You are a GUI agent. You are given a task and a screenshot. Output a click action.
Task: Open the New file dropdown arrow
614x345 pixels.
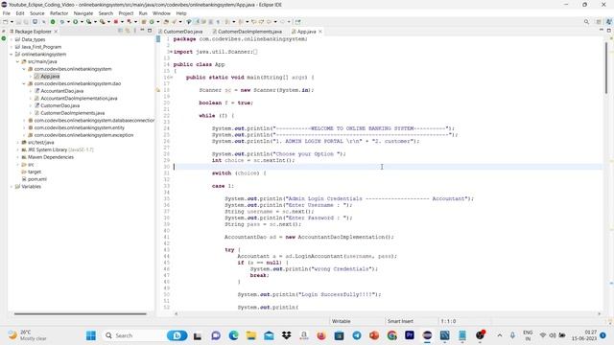click(12, 22)
